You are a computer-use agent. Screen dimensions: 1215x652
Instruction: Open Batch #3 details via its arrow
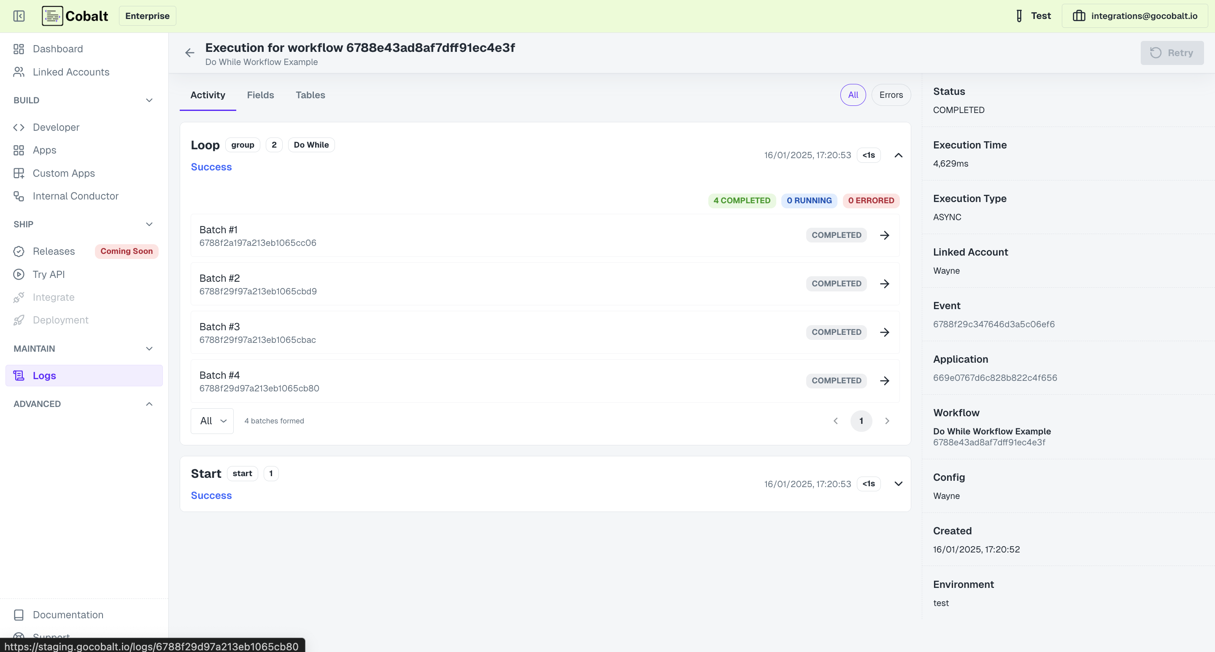885,332
